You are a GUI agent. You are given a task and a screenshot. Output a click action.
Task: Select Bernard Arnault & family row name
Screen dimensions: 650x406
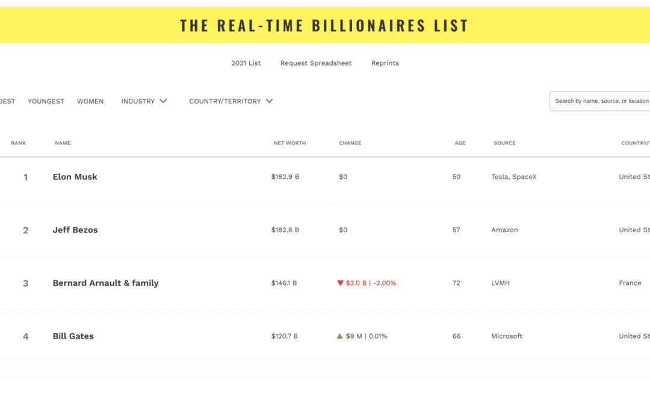(105, 283)
